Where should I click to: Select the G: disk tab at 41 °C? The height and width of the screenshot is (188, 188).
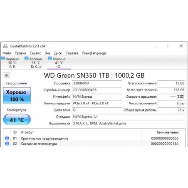(59, 63)
